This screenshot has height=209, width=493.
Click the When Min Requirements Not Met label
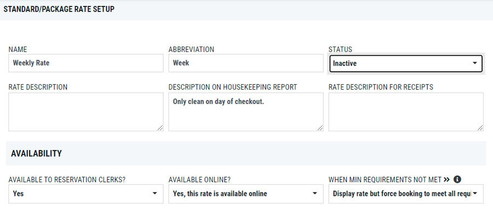(x=385, y=180)
